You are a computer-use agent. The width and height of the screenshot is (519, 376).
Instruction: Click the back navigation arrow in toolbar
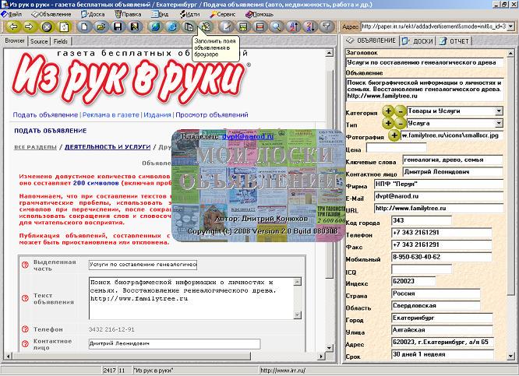click(x=9, y=26)
